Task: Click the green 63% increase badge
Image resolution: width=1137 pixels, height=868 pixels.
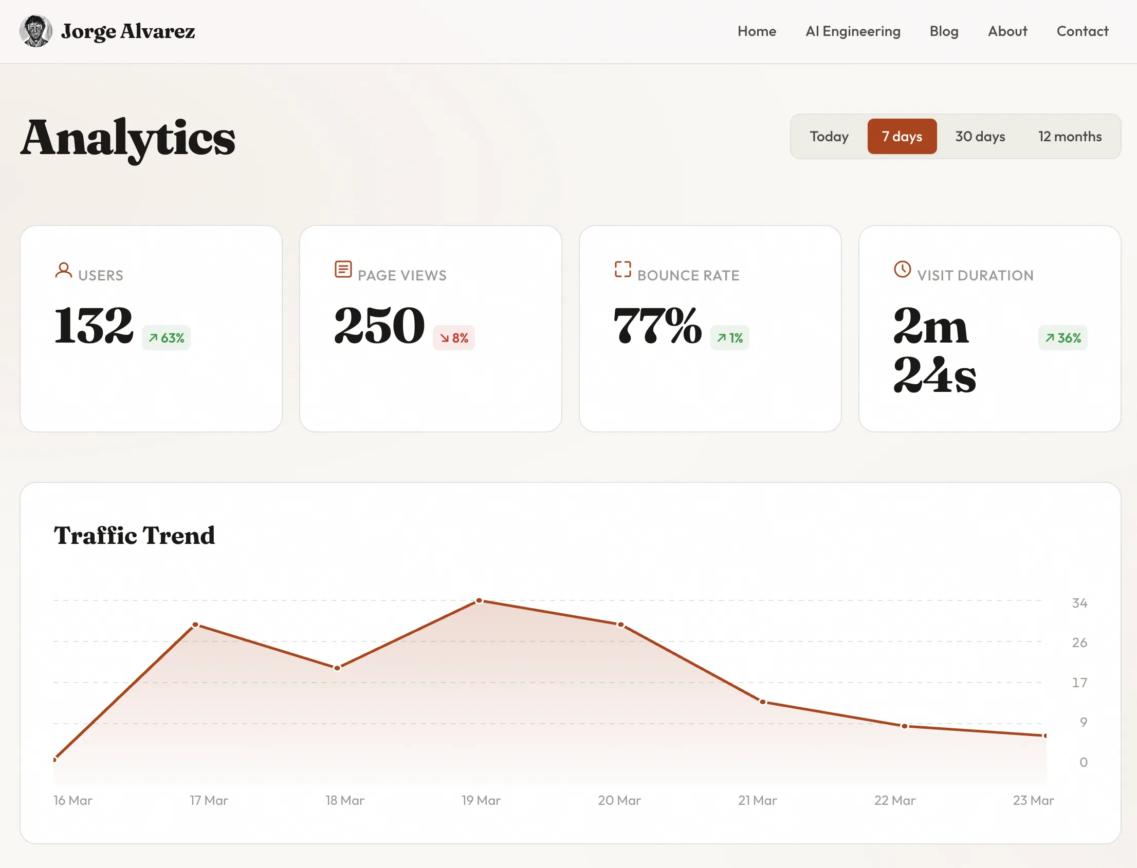Action: click(166, 338)
